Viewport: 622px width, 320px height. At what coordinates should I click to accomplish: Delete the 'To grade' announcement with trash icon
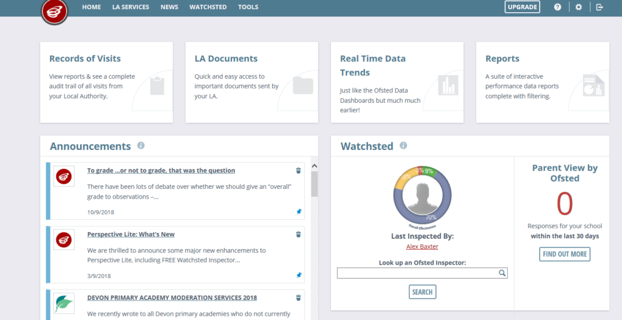pyautogui.click(x=298, y=171)
